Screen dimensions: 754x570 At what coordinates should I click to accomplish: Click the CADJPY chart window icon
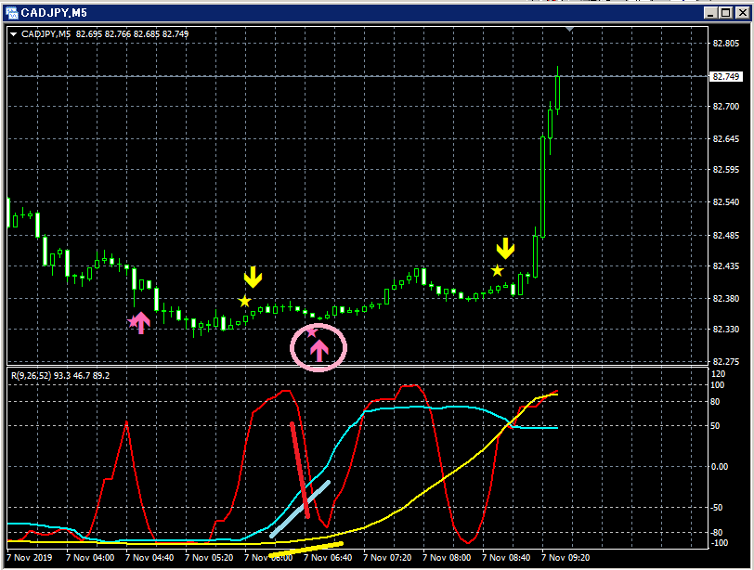coord(11,13)
